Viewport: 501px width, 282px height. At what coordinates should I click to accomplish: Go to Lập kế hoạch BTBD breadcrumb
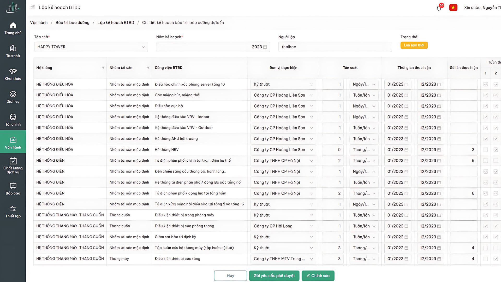(x=116, y=23)
